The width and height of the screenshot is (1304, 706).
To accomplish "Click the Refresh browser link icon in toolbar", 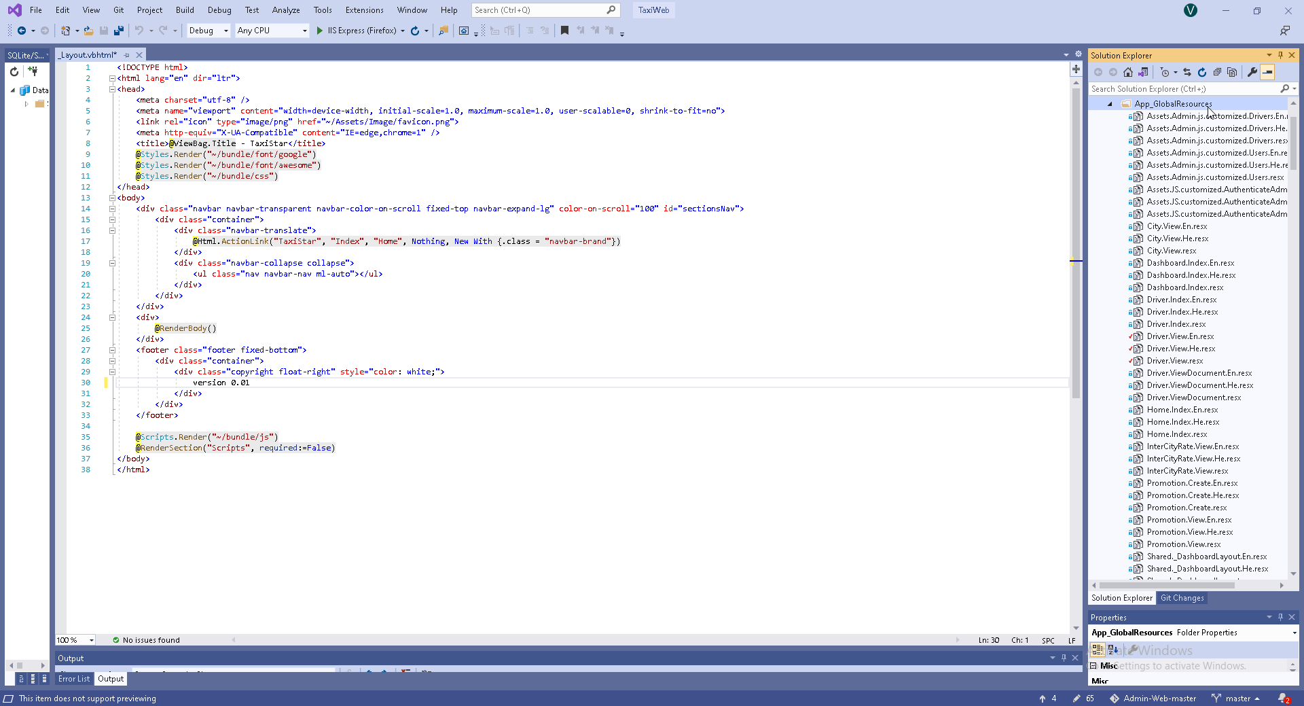I will (415, 31).
